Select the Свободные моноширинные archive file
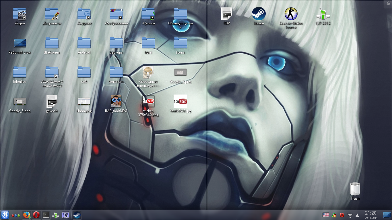This screenshot has width=392, height=220. click(x=148, y=72)
